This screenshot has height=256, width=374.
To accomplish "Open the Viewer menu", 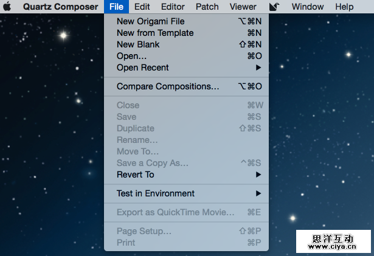I will [243, 7].
